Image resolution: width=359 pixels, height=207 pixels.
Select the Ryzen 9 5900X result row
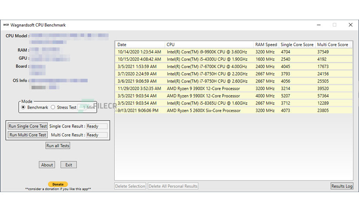[x=234, y=96]
